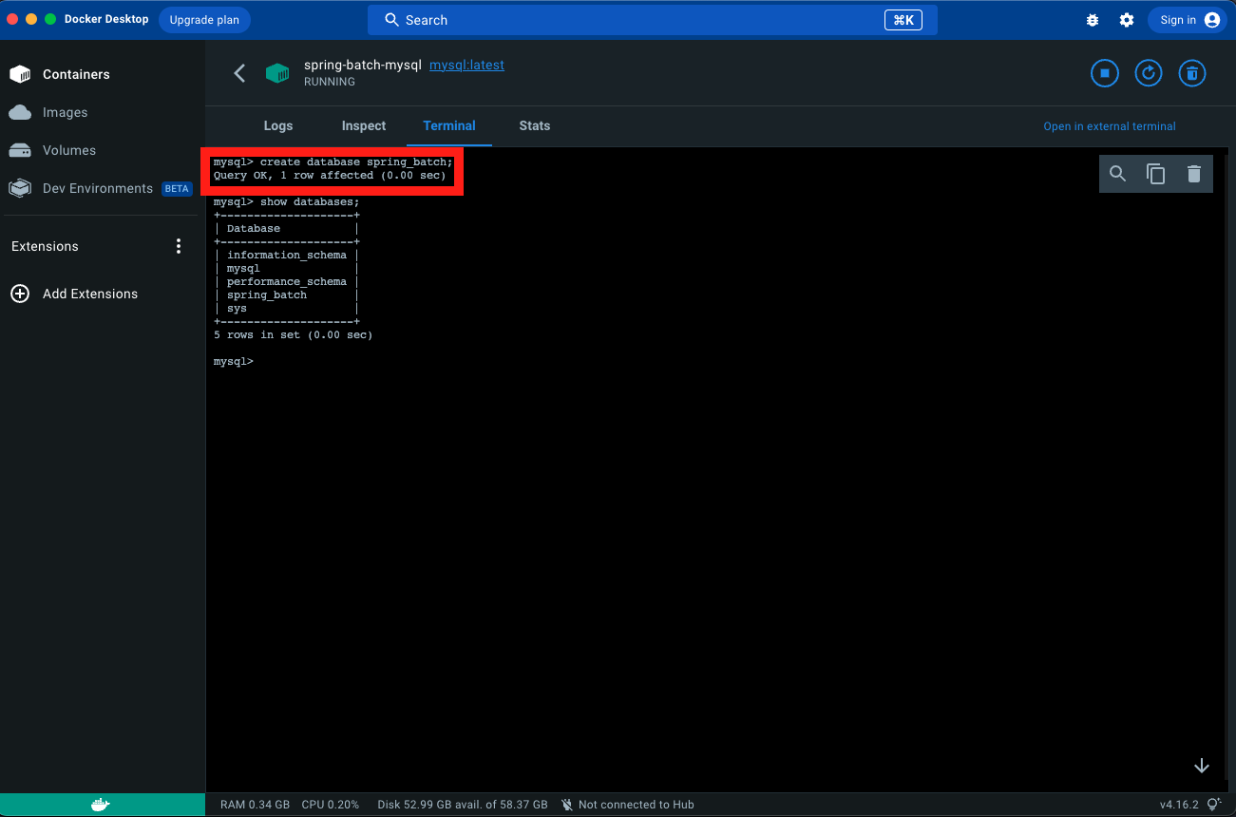The width and height of the screenshot is (1236, 817).
Task: Click the Docker whale status icon
Action: coord(101,805)
